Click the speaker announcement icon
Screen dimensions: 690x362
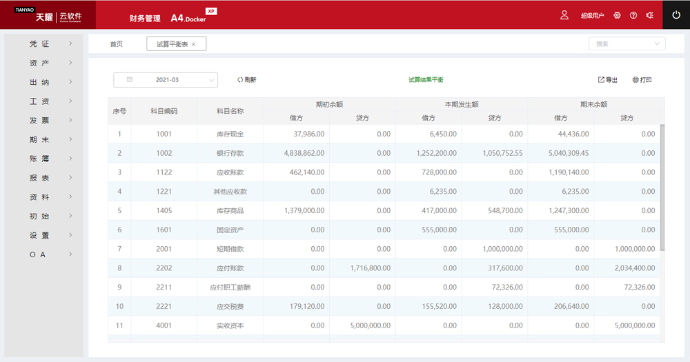pos(649,15)
